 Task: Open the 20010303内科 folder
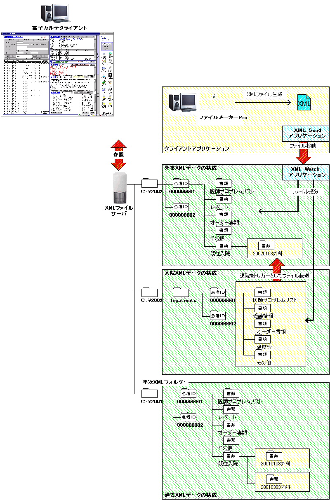pyautogui.click(x=274, y=479)
